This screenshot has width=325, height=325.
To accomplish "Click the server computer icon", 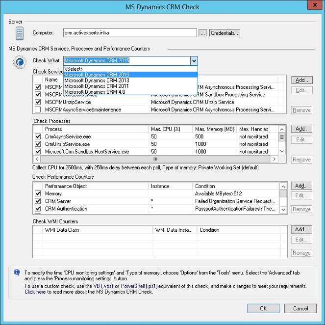I will tap(20, 33).
